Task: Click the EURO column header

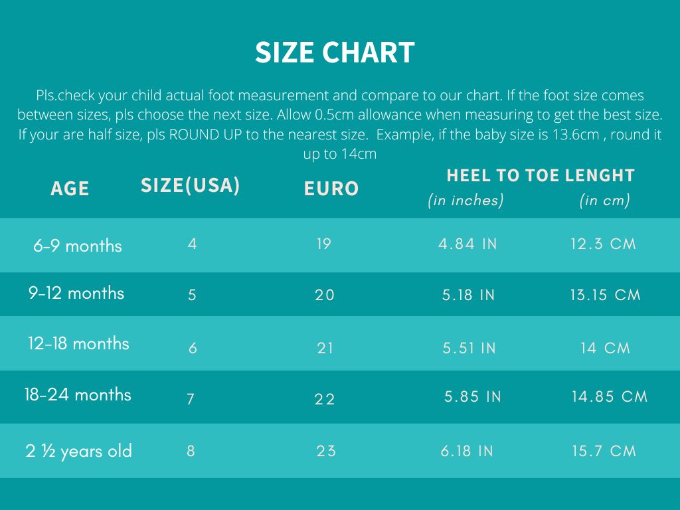Action: click(331, 189)
